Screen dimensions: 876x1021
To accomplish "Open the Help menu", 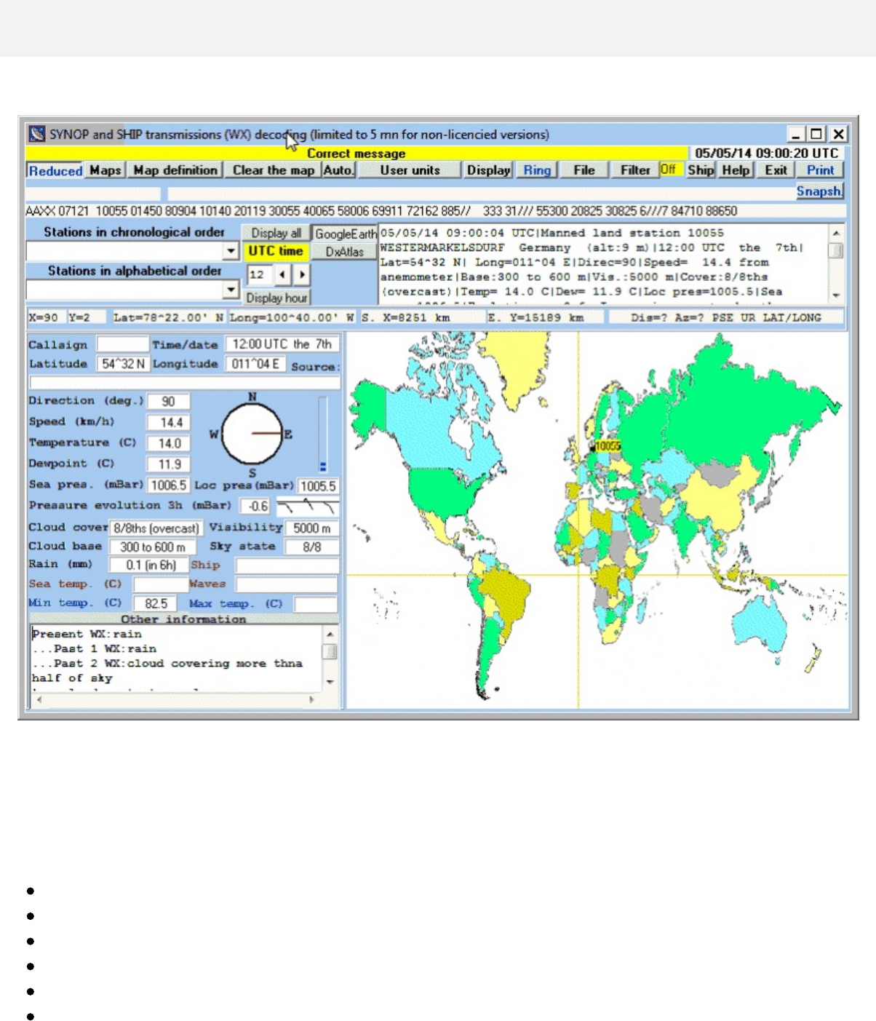I will [736, 170].
